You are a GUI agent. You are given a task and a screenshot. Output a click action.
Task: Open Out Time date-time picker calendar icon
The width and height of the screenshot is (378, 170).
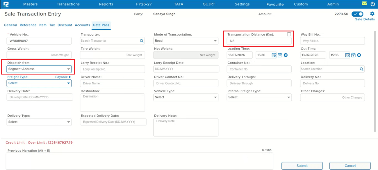click(347, 55)
